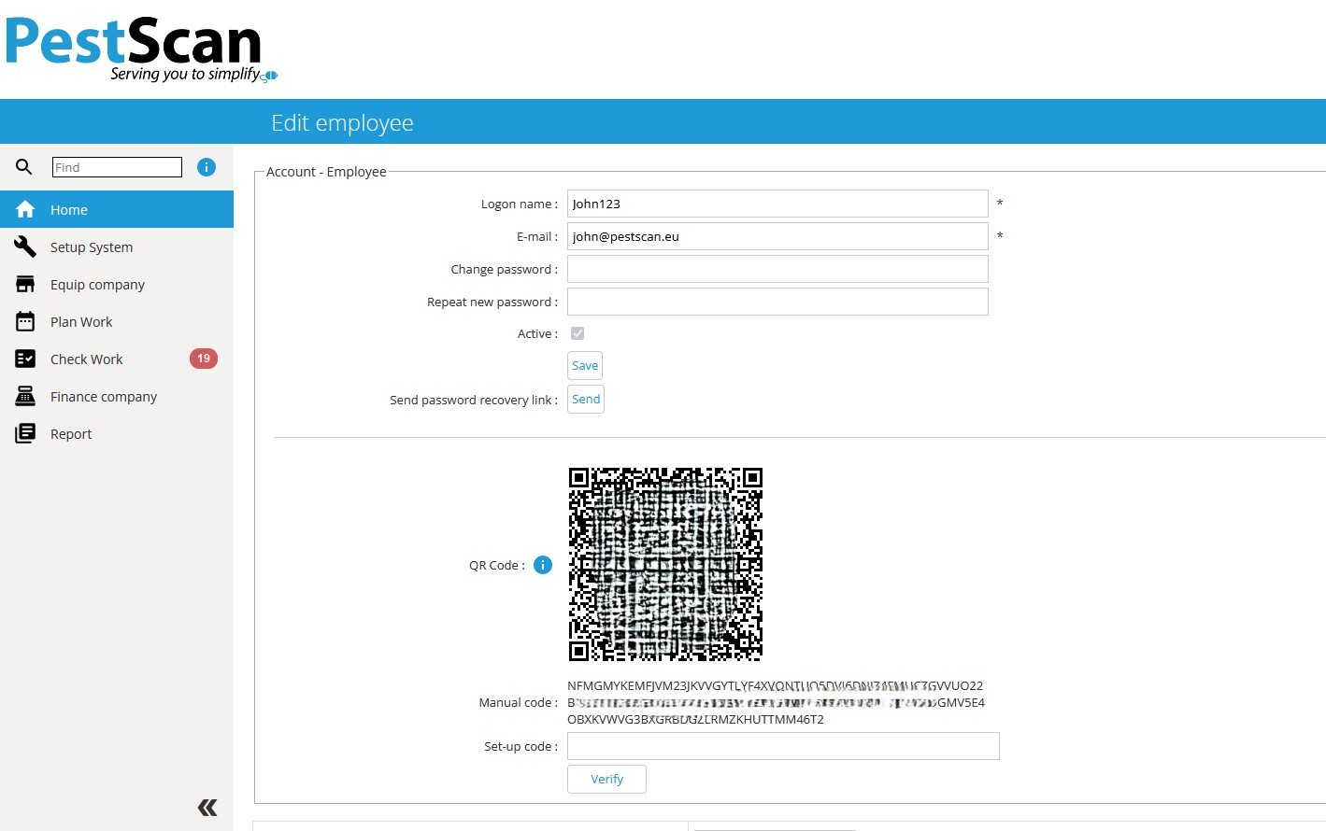Click the PestScan logo
This screenshot has height=831, width=1326.
140,49
